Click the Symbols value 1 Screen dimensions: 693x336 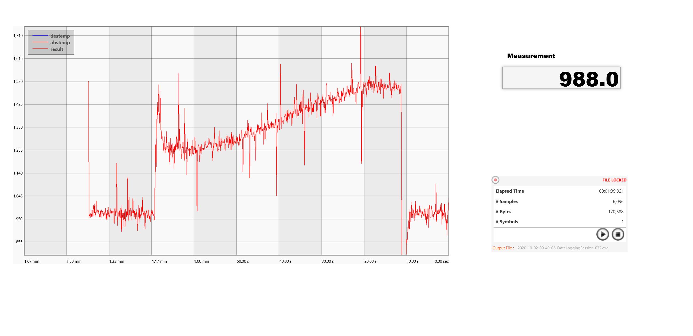622,222
